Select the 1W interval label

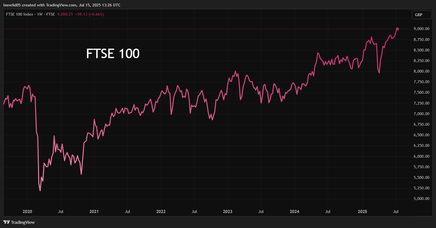40,14
